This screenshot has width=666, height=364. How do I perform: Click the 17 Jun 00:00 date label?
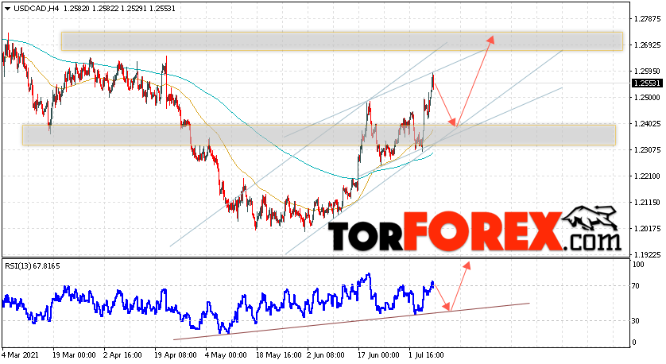pyautogui.click(x=379, y=354)
